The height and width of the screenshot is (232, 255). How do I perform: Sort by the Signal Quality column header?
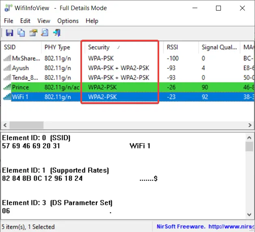(x=219, y=47)
